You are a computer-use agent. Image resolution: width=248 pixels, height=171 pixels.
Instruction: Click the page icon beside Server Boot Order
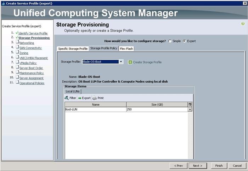pyautogui.click(x=17, y=67)
